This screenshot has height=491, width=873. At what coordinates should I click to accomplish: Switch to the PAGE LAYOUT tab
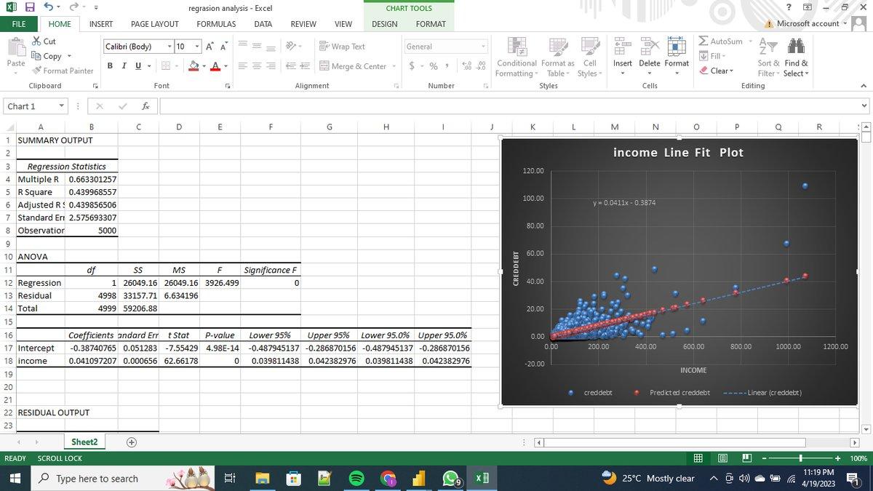pyautogui.click(x=154, y=24)
